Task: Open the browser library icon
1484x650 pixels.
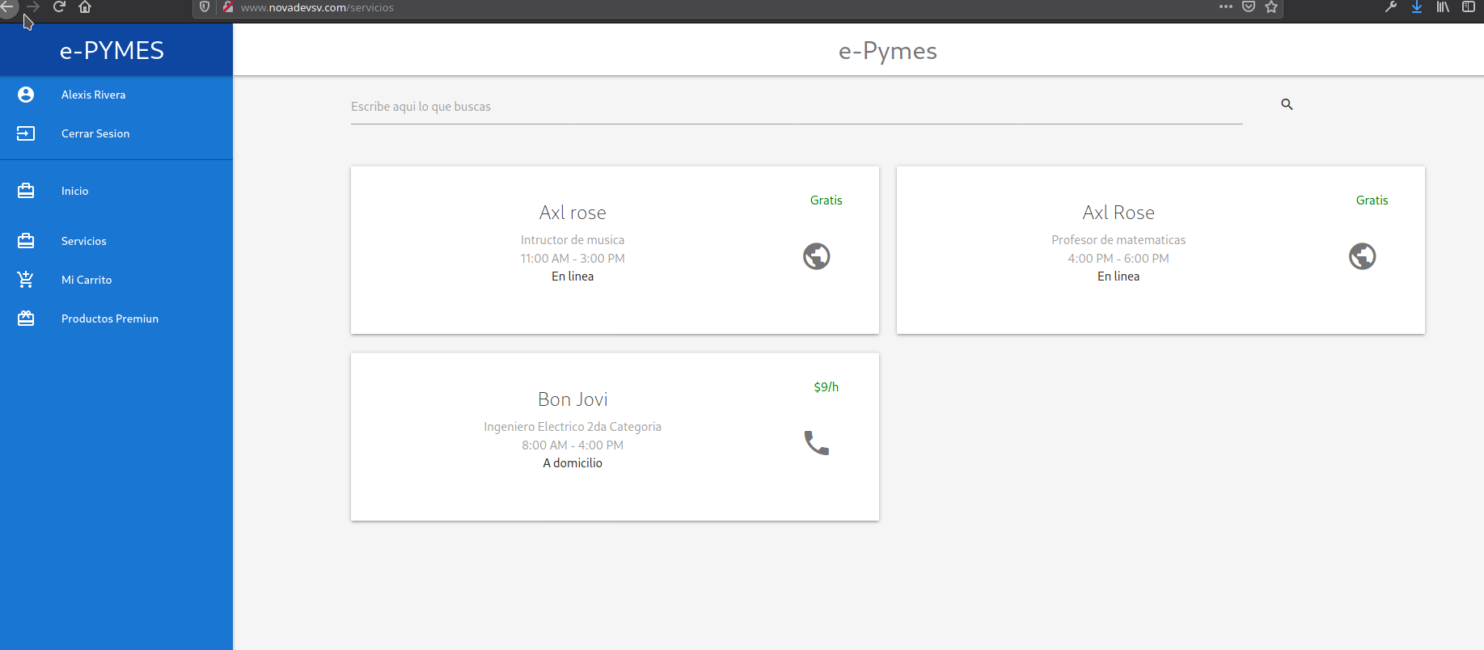Action: click(x=1443, y=7)
